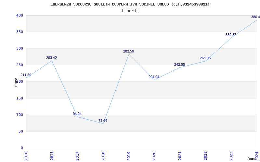This screenshot has width=260, height=162.
Task: Click the 2010 x-axis label
Action: [x=26, y=156]
